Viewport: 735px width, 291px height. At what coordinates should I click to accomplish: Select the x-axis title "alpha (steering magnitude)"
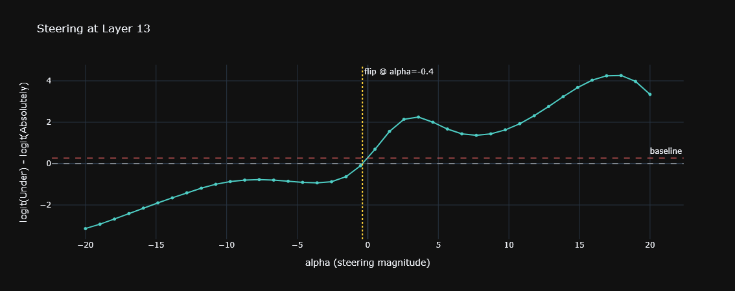coord(367,263)
